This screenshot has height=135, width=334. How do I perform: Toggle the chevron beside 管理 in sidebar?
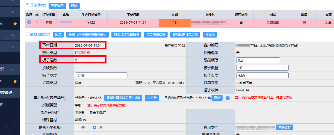tap(13, 70)
